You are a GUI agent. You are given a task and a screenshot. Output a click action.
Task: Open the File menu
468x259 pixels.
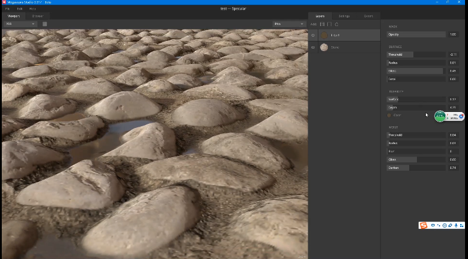coord(8,9)
